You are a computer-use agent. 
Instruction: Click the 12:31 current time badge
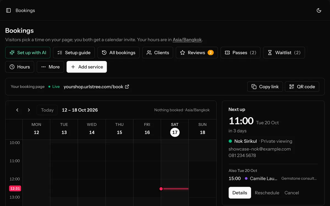(15, 188)
